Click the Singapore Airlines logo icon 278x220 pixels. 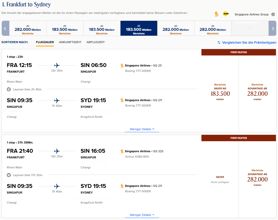pyautogui.click(x=216, y=14)
